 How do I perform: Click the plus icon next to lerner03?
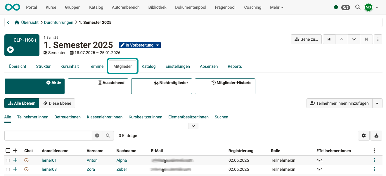point(15,169)
